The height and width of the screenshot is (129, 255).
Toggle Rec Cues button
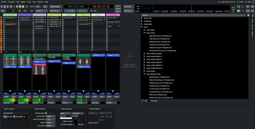click(129, 6)
